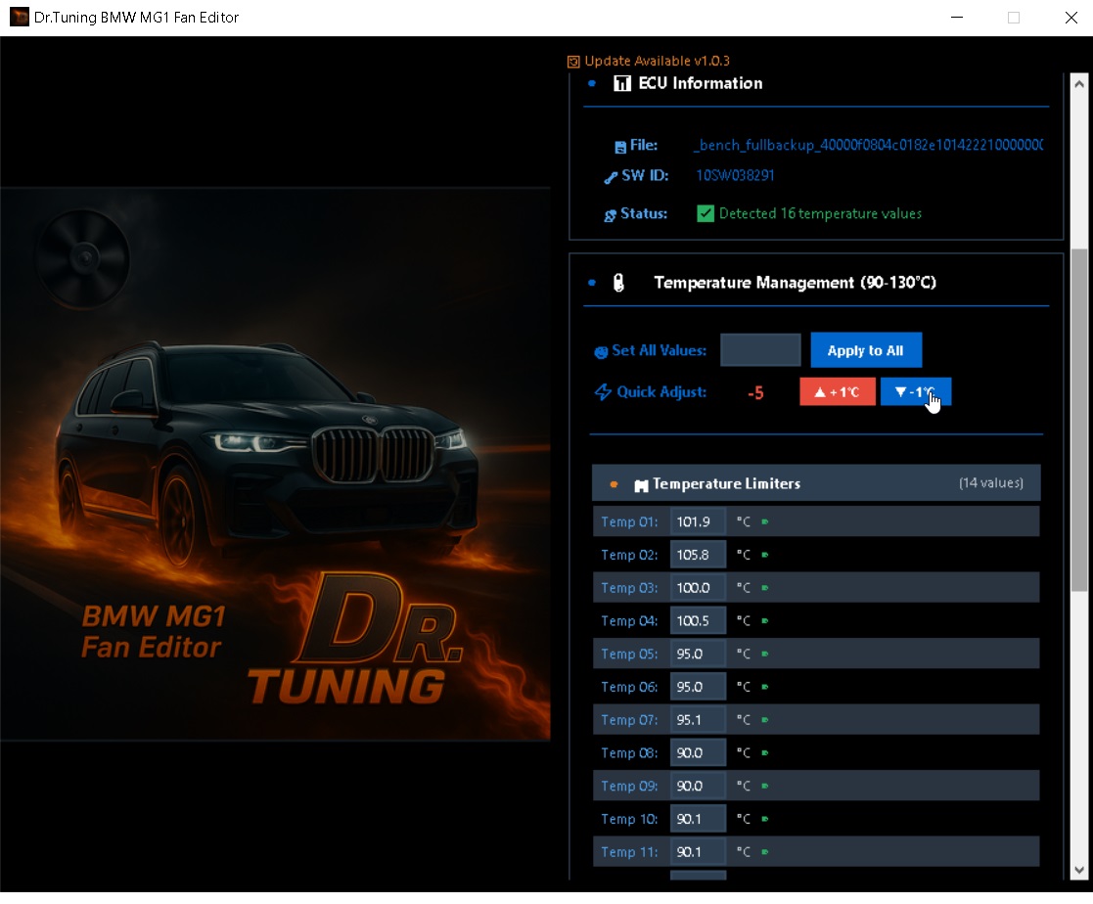Edit the Temp 03 value field
This screenshot has height=904, width=1093.
(698, 588)
